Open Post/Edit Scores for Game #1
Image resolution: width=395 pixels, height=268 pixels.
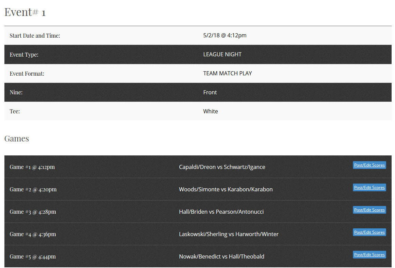click(369, 165)
